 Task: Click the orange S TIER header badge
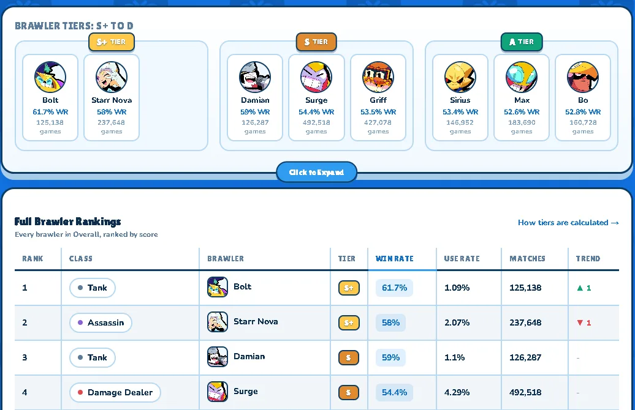316,42
